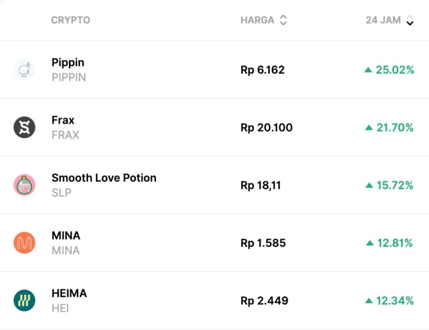Image resolution: width=429 pixels, height=330 pixels.
Task: Open the Frax coin name link
Action: pyautogui.click(x=63, y=120)
